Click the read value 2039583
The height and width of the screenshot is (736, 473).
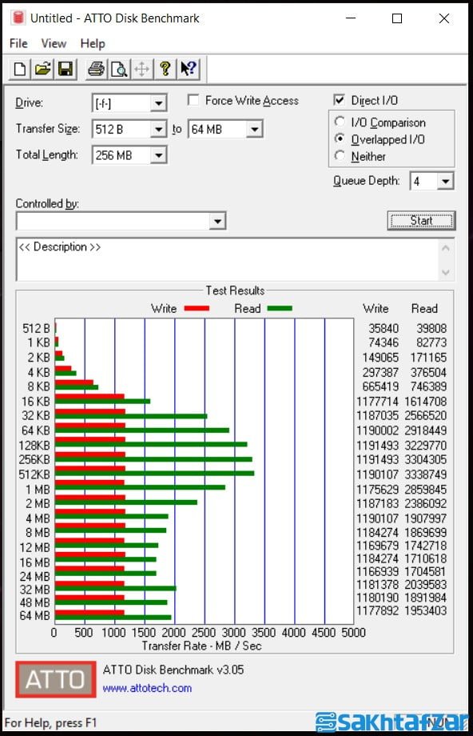[426, 585]
